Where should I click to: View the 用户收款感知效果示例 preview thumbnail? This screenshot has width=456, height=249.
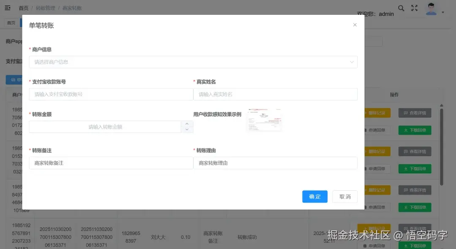tap(264, 119)
